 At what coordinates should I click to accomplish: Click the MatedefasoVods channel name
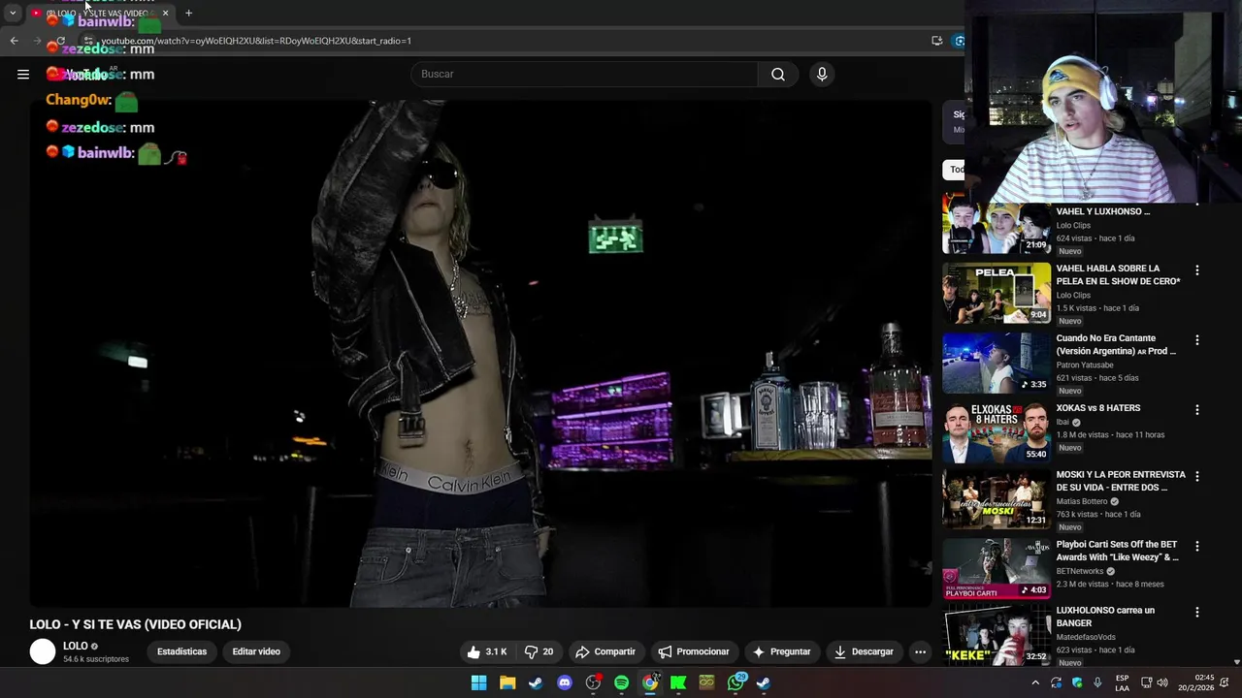(x=1086, y=637)
